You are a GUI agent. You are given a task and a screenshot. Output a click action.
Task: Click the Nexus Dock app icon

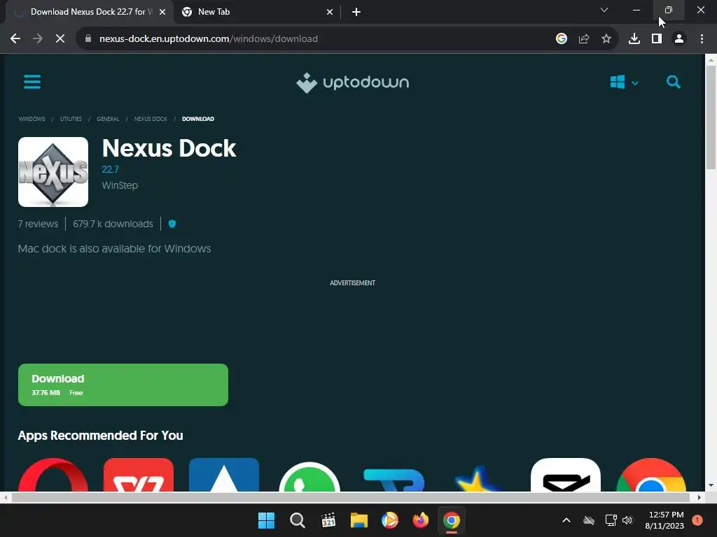coord(53,172)
